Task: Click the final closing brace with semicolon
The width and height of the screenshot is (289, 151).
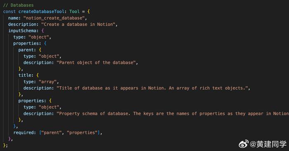Action: point(5,145)
